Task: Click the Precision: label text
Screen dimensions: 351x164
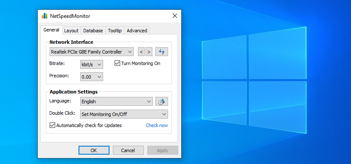Action: pos(59,76)
